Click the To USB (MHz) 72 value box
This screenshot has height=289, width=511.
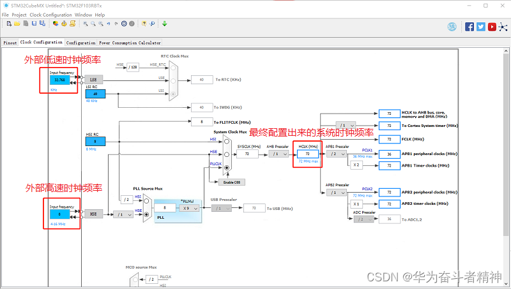[x=254, y=208]
